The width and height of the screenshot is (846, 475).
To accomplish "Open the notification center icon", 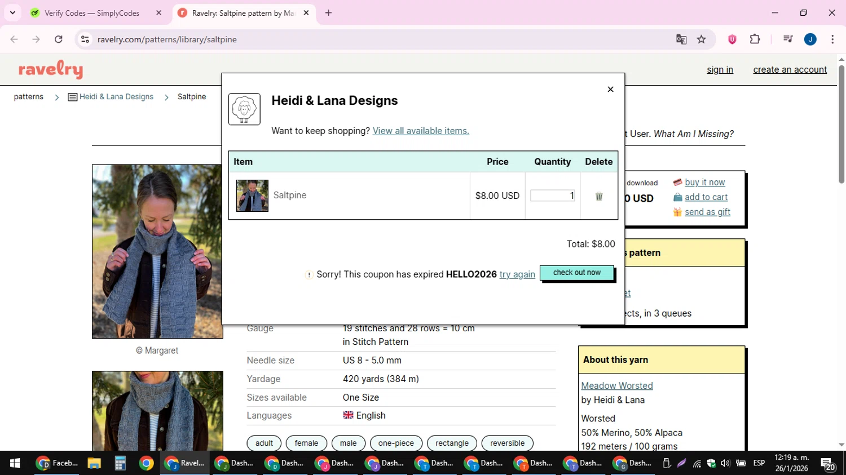I will [x=828, y=464].
